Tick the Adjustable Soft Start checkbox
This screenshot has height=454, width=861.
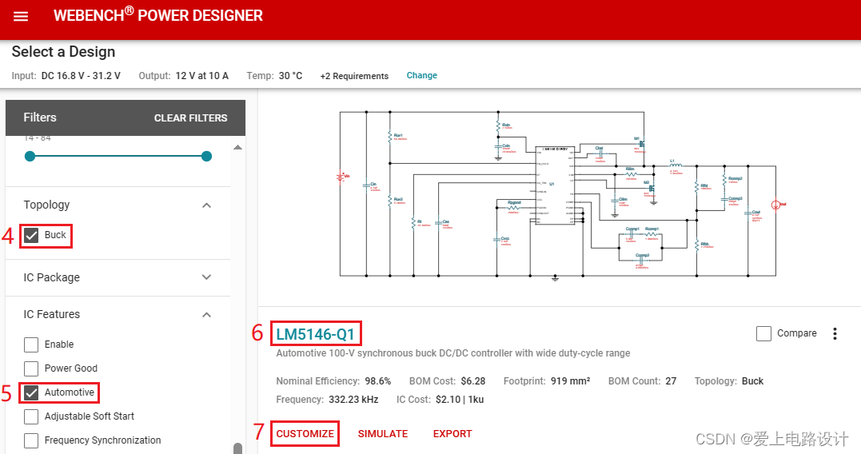tap(31, 416)
